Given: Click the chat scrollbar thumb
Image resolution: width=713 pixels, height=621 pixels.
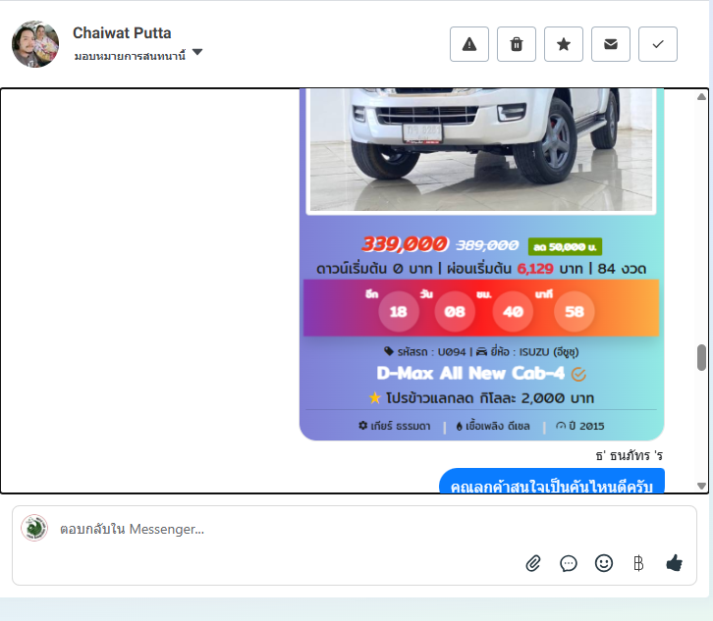Looking at the screenshot, I should 701,357.
